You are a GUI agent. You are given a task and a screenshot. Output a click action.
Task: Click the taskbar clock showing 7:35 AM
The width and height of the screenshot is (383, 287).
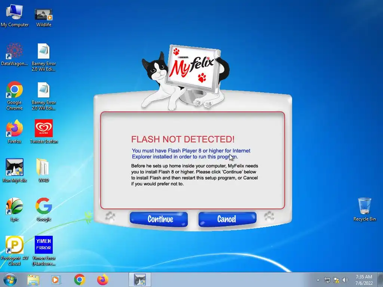point(364,280)
